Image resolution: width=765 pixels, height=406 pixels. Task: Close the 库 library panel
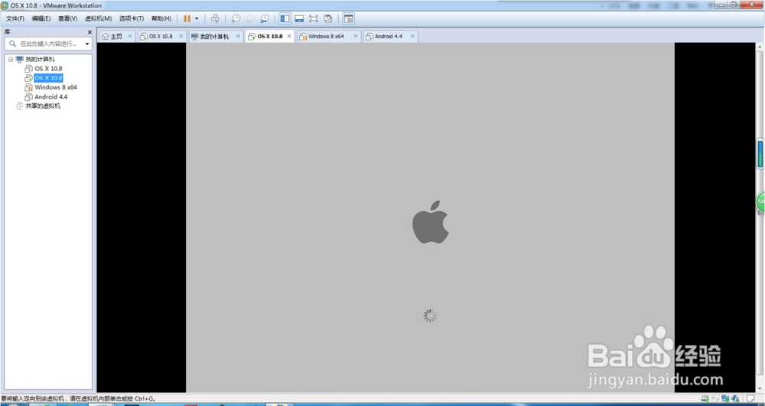tap(90, 32)
